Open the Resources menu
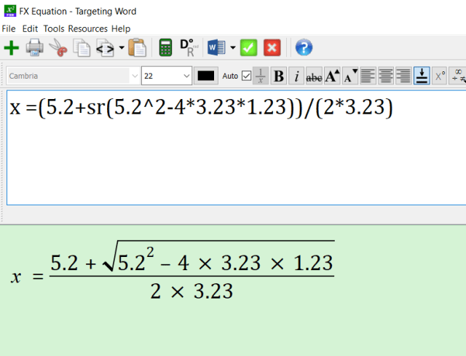The width and height of the screenshot is (466, 356). pos(88,28)
